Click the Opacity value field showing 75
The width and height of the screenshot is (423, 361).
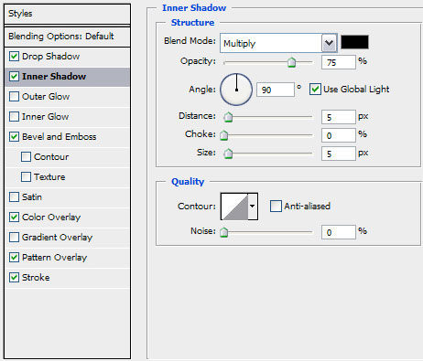[339, 62]
